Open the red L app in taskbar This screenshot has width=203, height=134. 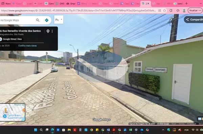pyautogui.click(x=75, y=130)
